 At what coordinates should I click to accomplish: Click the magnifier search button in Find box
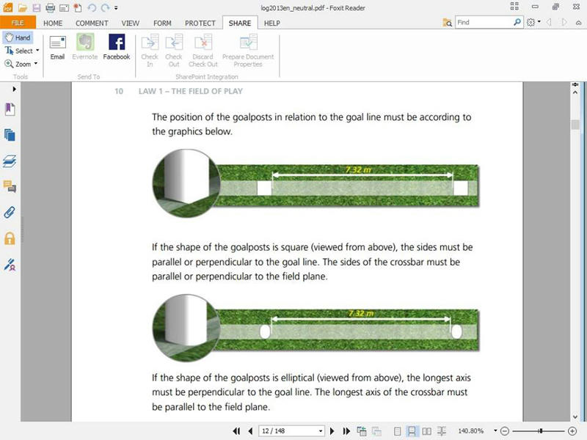point(517,23)
